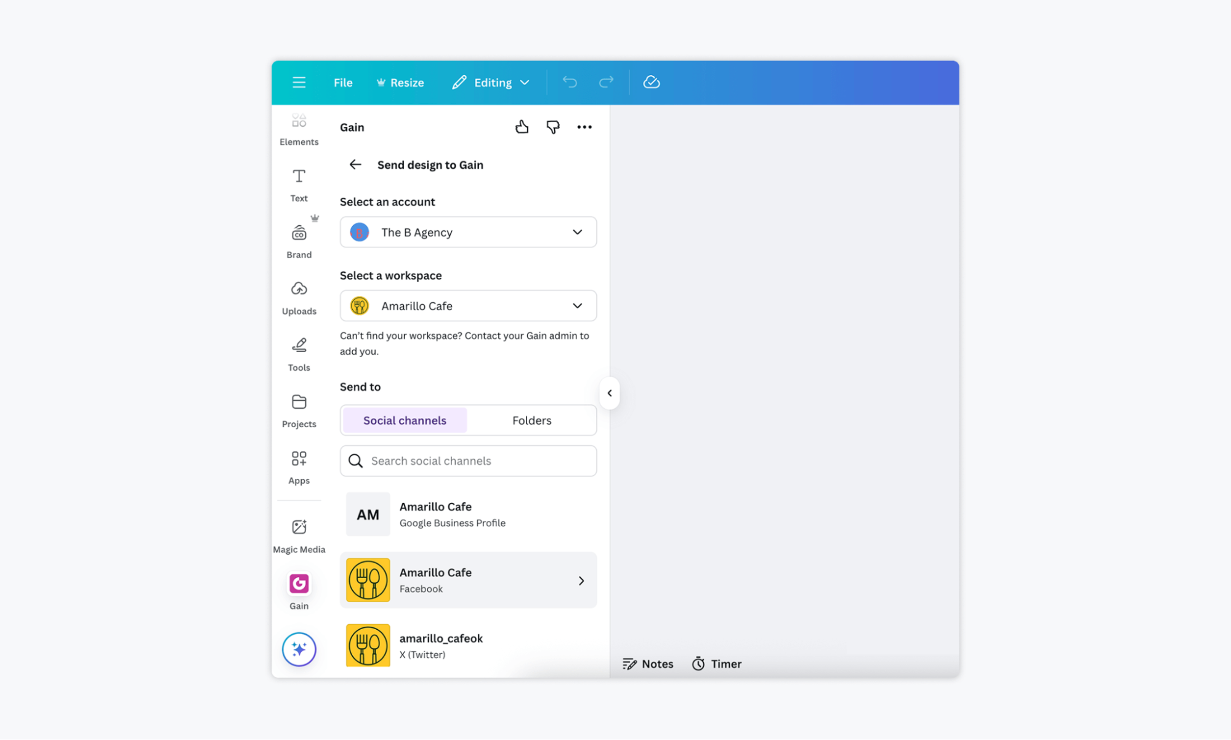1231x740 pixels.
Task: Expand the Amarillo Cafe workspace dropdown
Action: (x=468, y=306)
